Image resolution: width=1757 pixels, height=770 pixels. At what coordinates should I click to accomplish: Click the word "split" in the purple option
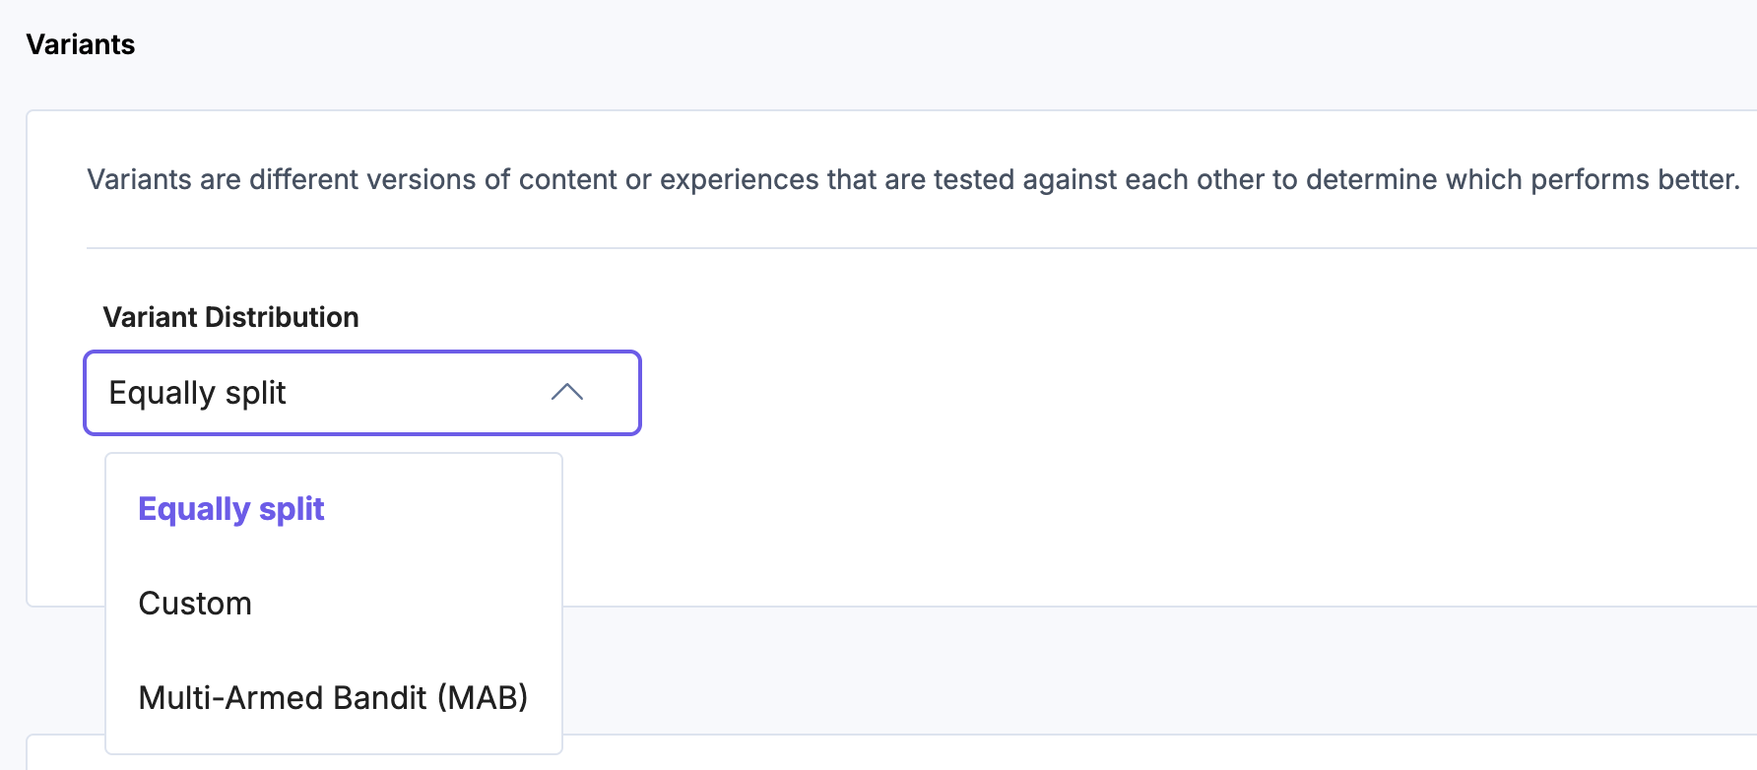click(292, 509)
